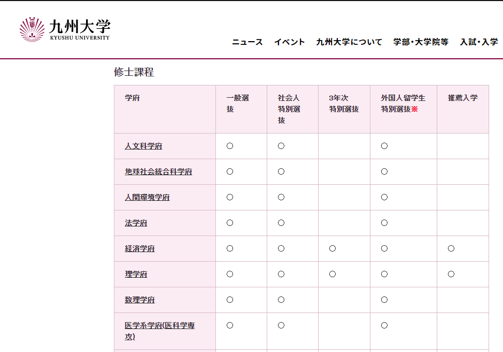Open the 地球社会統合科学府 link
Screen dimensions: 503x352
158,172
